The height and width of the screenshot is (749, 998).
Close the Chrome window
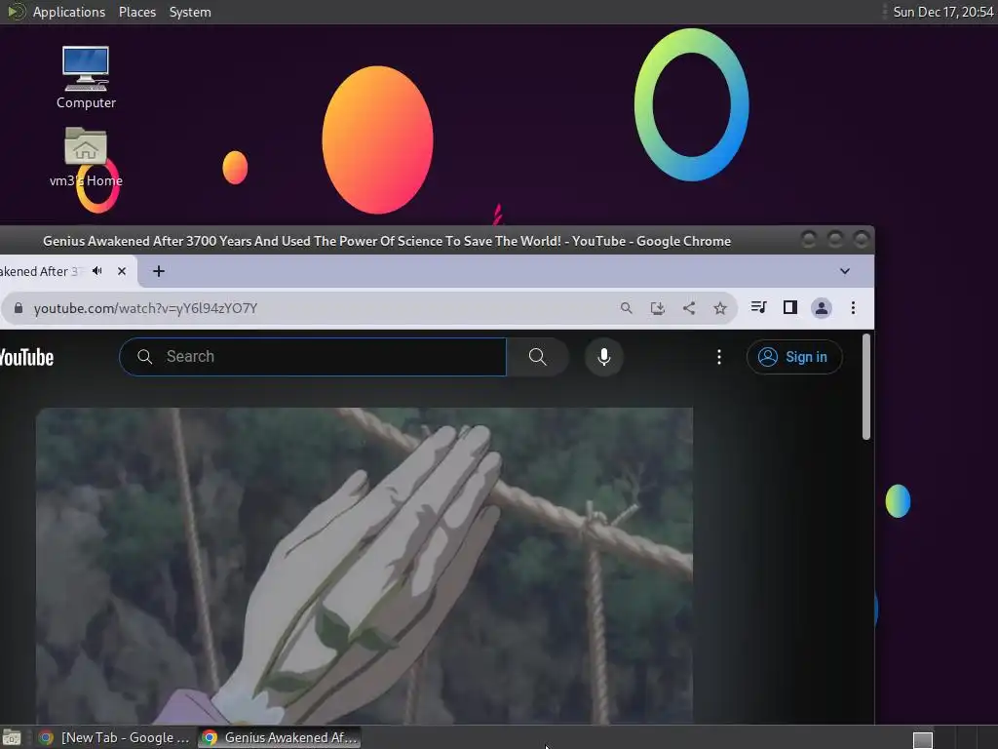coord(862,240)
